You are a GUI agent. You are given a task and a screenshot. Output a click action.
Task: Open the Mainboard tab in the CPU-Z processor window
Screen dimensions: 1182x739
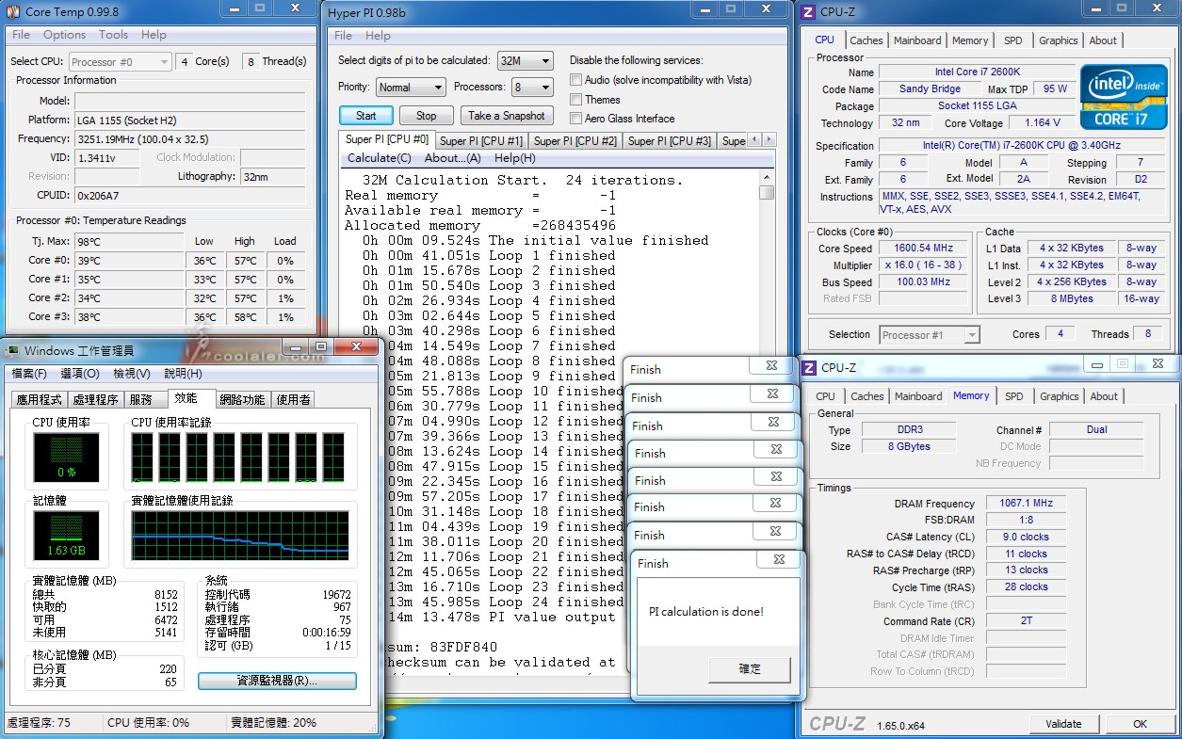(917, 40)
